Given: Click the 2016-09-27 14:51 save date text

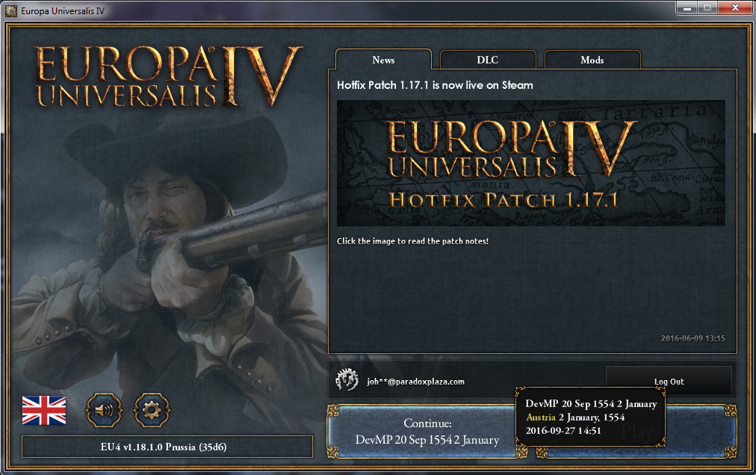Looking at the screenshot, I should point(563,431).
